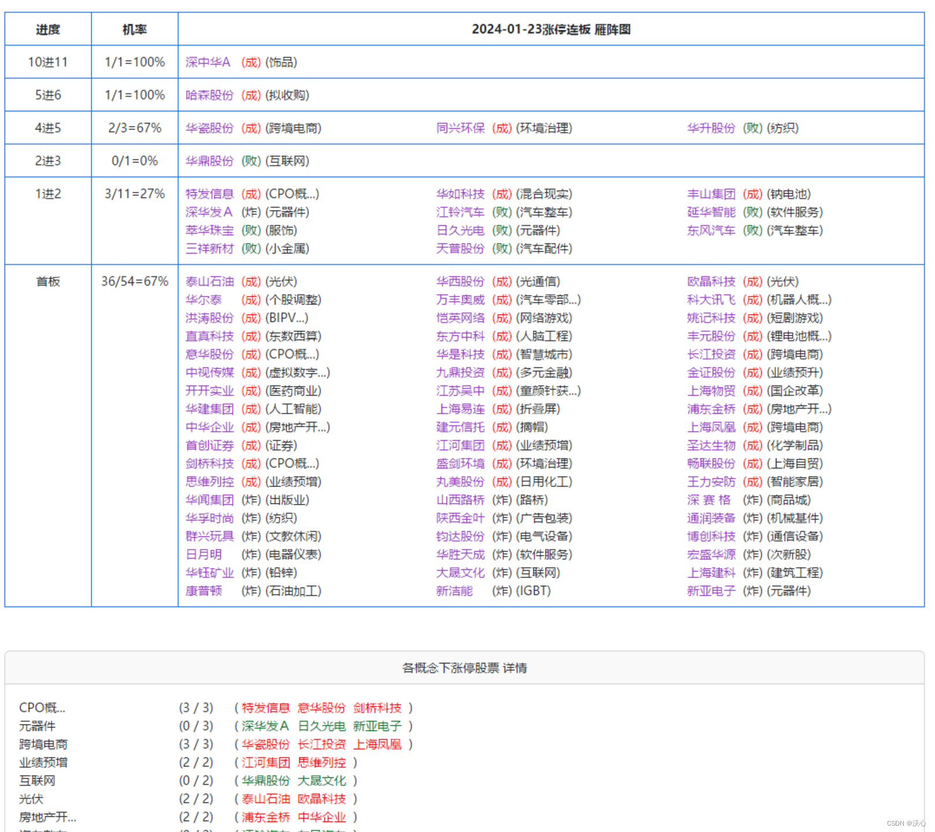935x832 pixels.
Task: Select 长江投资 in the 跨境电商 concept row
Action: point(322,745)
